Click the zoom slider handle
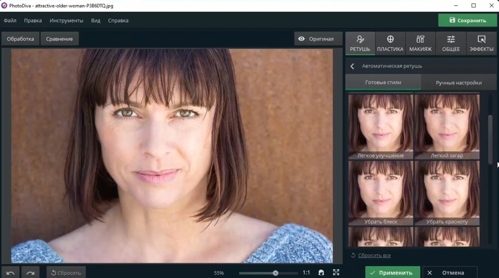 coord(276,273)
